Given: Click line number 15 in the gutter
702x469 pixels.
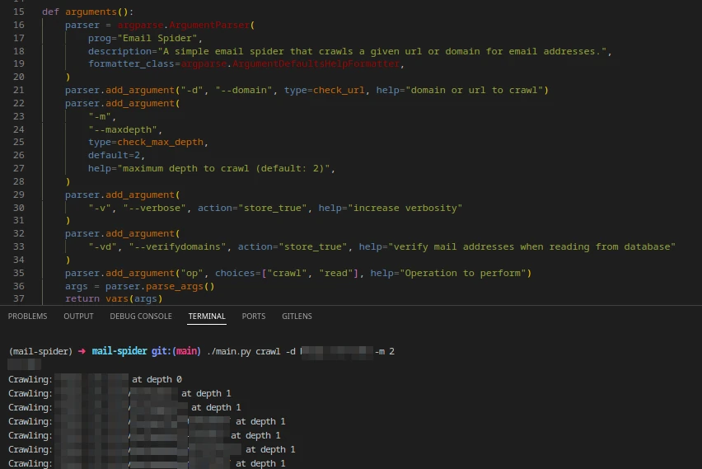Looking at the screenshot, I should click(x=19, y=12).
